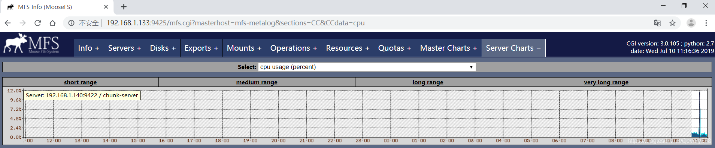Switch chart to medium range
Image resolution: width=715 pixels, height=148 pixels.
pos(257,82)
